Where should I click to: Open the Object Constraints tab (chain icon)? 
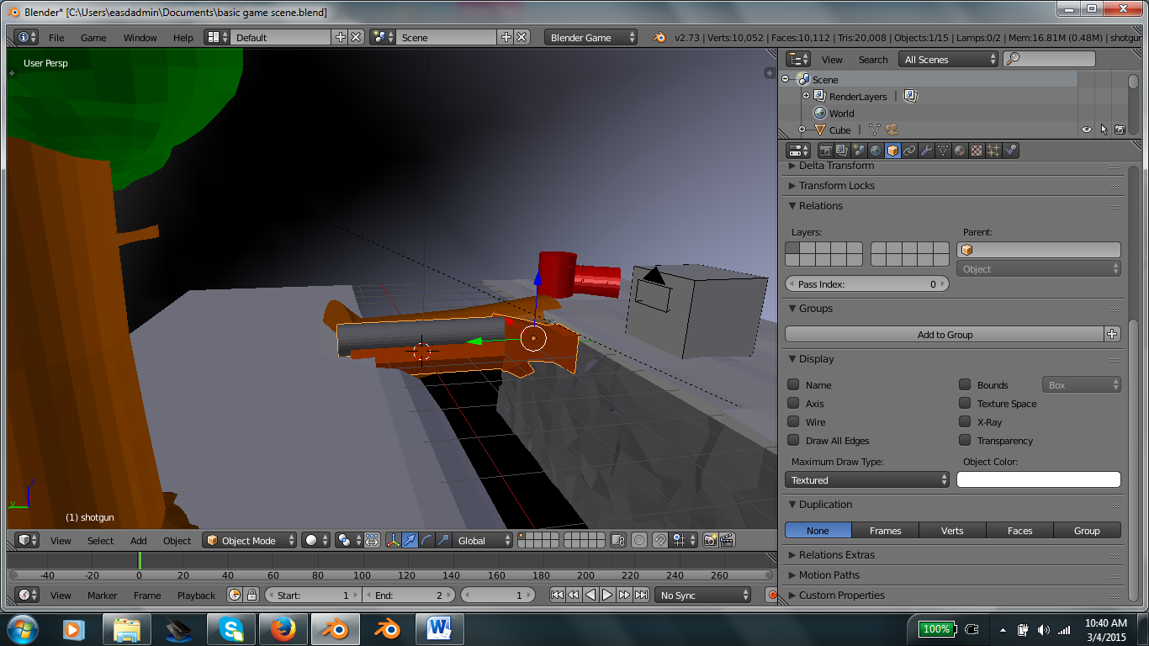click(x=909, y=151)
